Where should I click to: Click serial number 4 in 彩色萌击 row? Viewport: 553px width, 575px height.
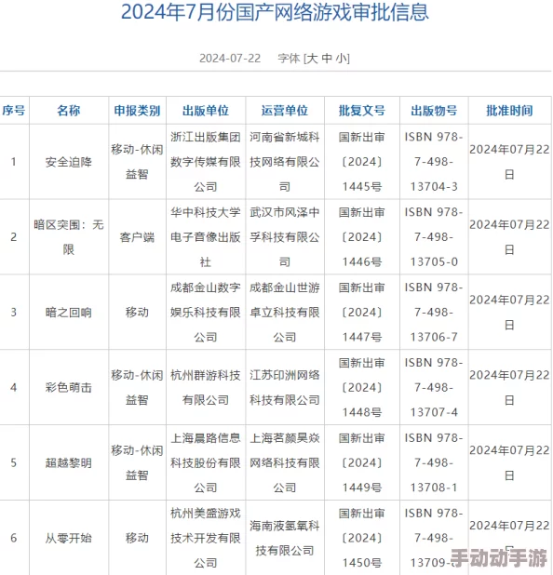point(14,388)
